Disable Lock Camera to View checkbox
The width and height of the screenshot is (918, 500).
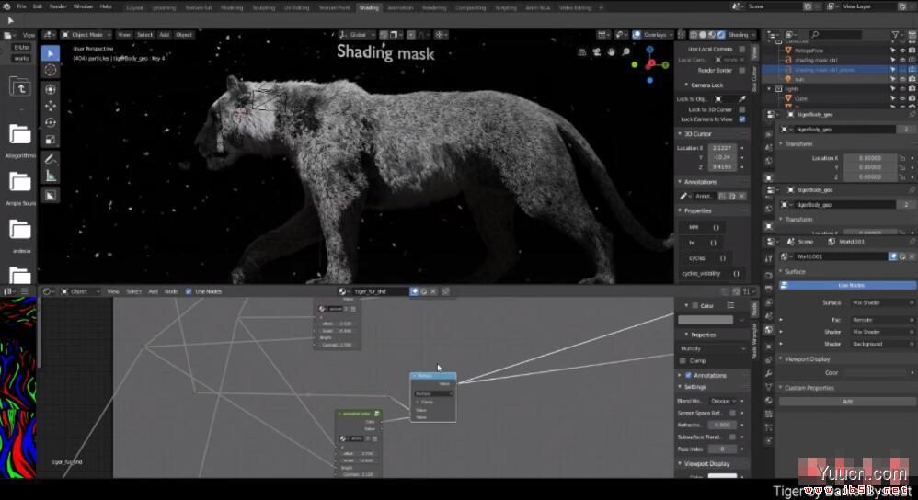click(x=742, y=119)
